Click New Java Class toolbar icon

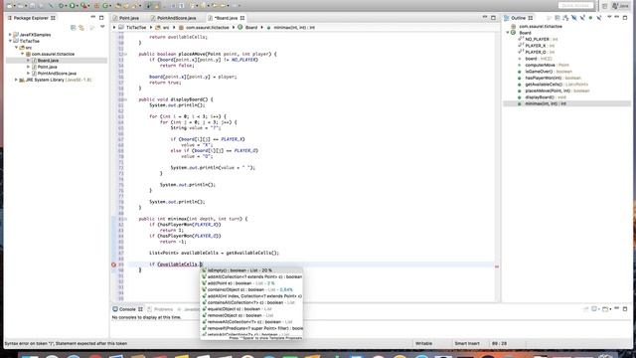[105, 6]
